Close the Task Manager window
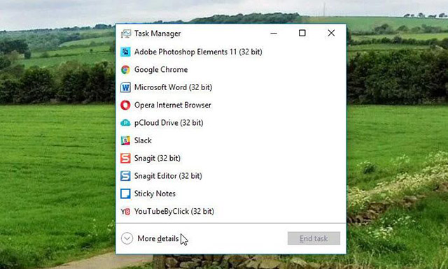Screen dimensions: 448x269 (x=331, y=34)
